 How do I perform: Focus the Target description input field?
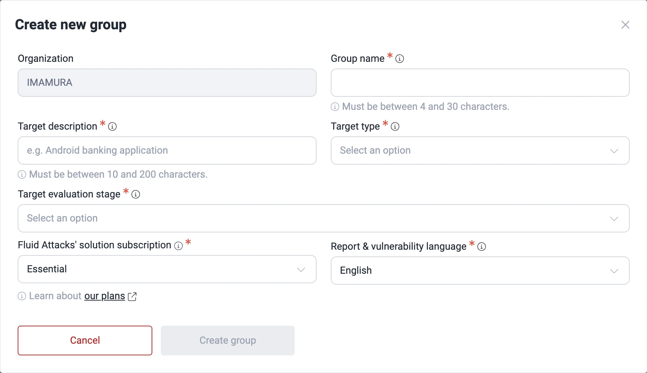pyautogui.click(x=167, y=150)
